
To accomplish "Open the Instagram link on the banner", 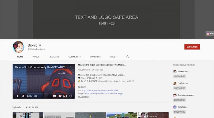I will coord(208,34).
